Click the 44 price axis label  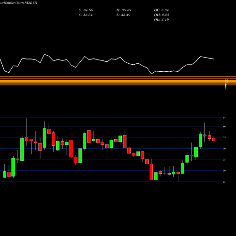[x=224, y=118]
